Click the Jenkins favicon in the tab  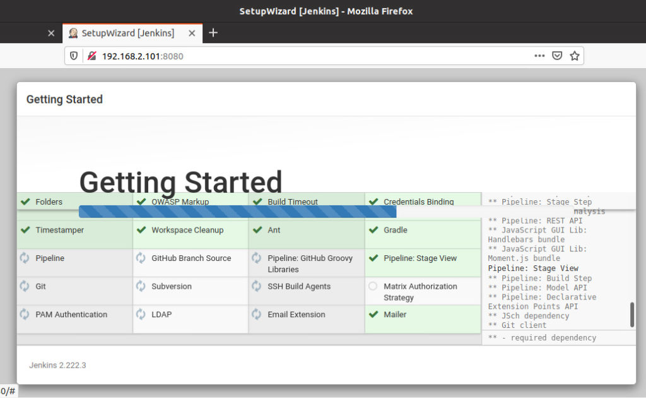coord(73,33)
